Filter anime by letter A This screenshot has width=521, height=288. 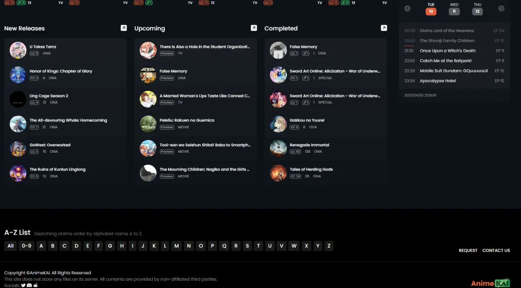click(41, 246)
